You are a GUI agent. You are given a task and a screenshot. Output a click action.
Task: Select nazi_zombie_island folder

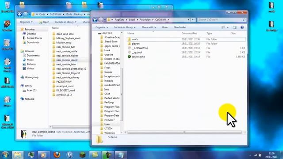point(67,60)
